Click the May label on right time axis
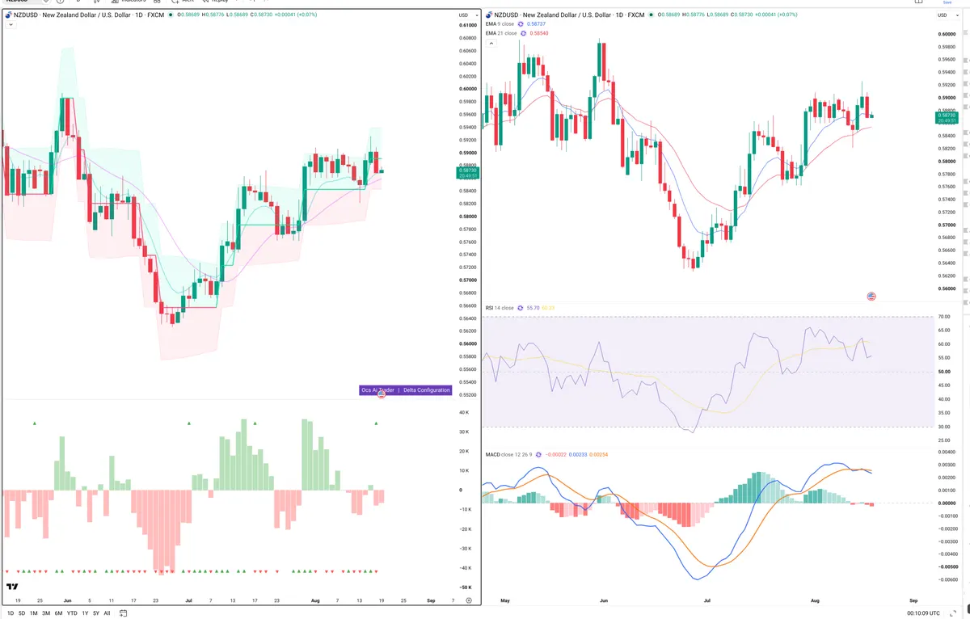Image resolution: width=970 pixels, height=619 pixels. tap(506, 601)
